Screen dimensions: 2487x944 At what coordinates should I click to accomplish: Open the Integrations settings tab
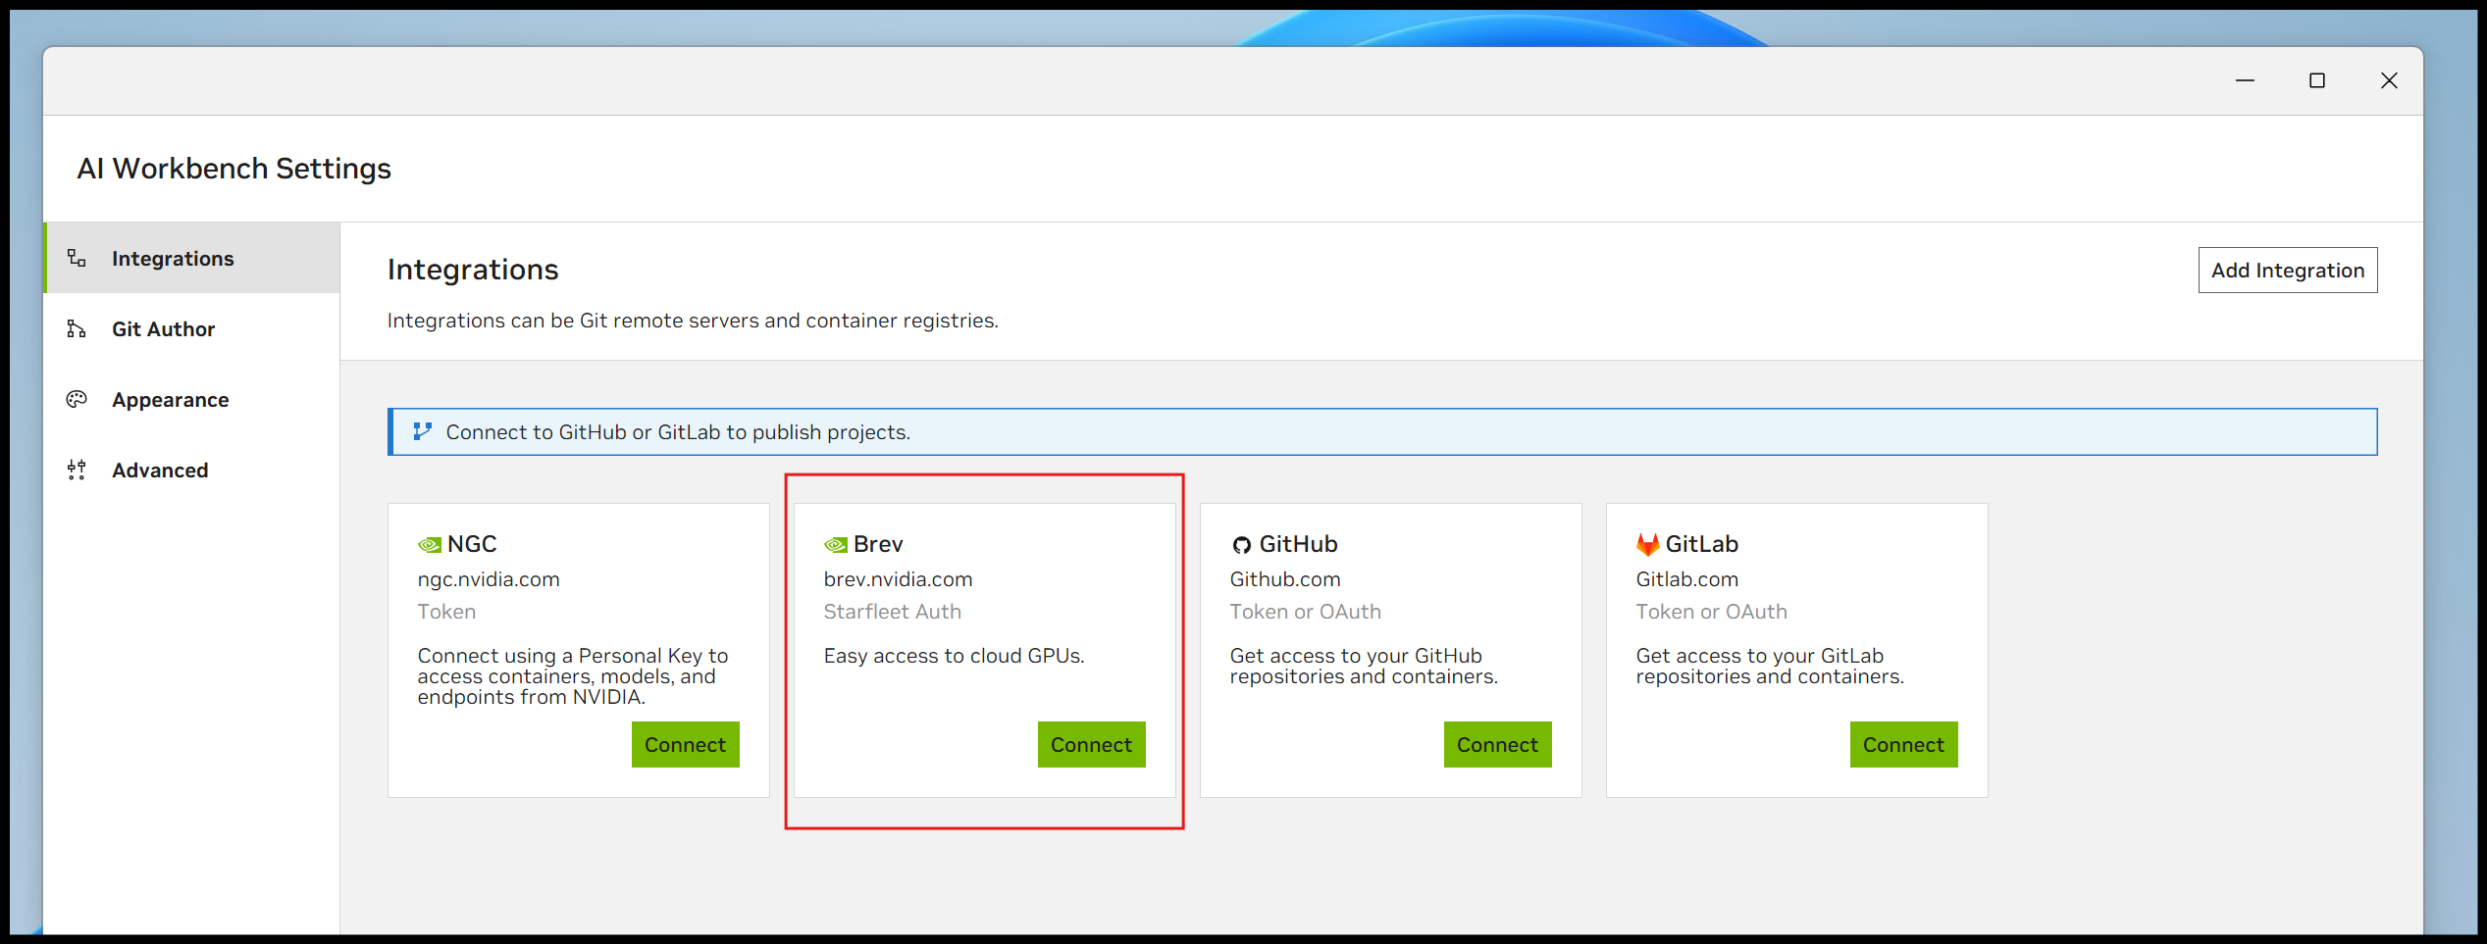pos(192,259)
